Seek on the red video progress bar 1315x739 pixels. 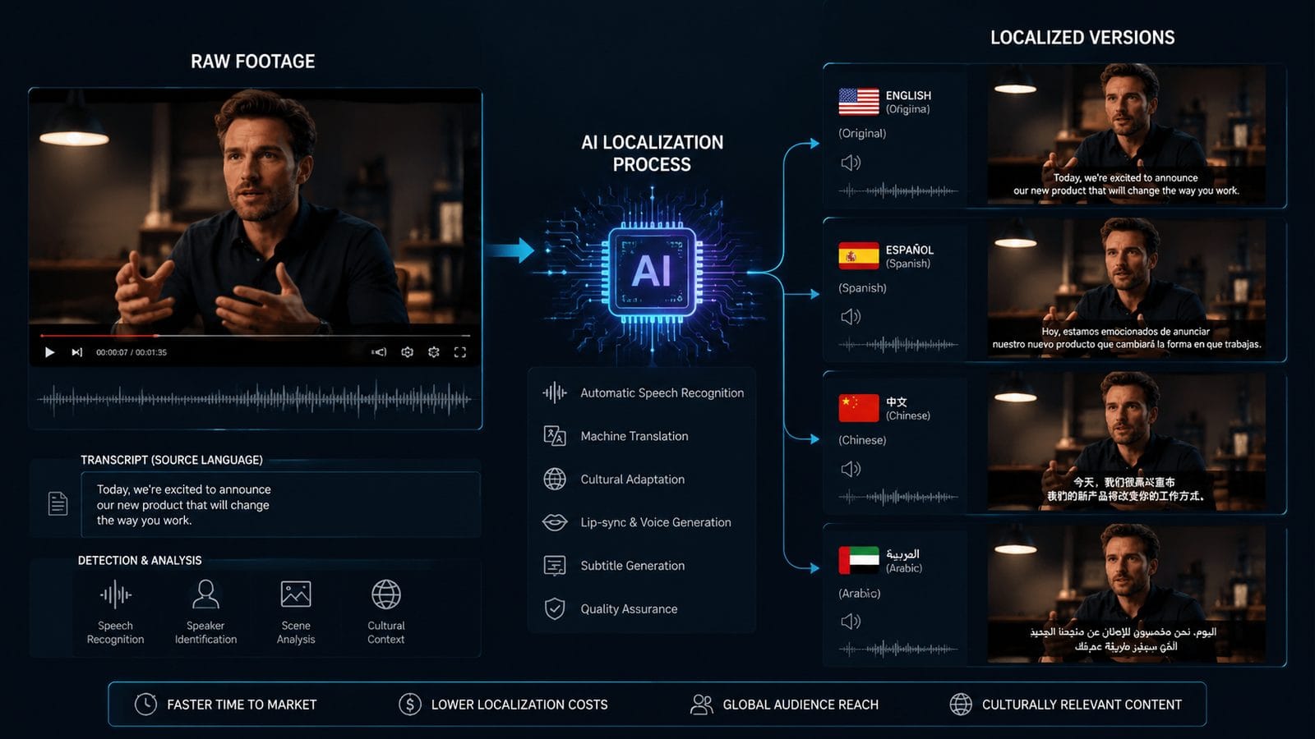255,336
